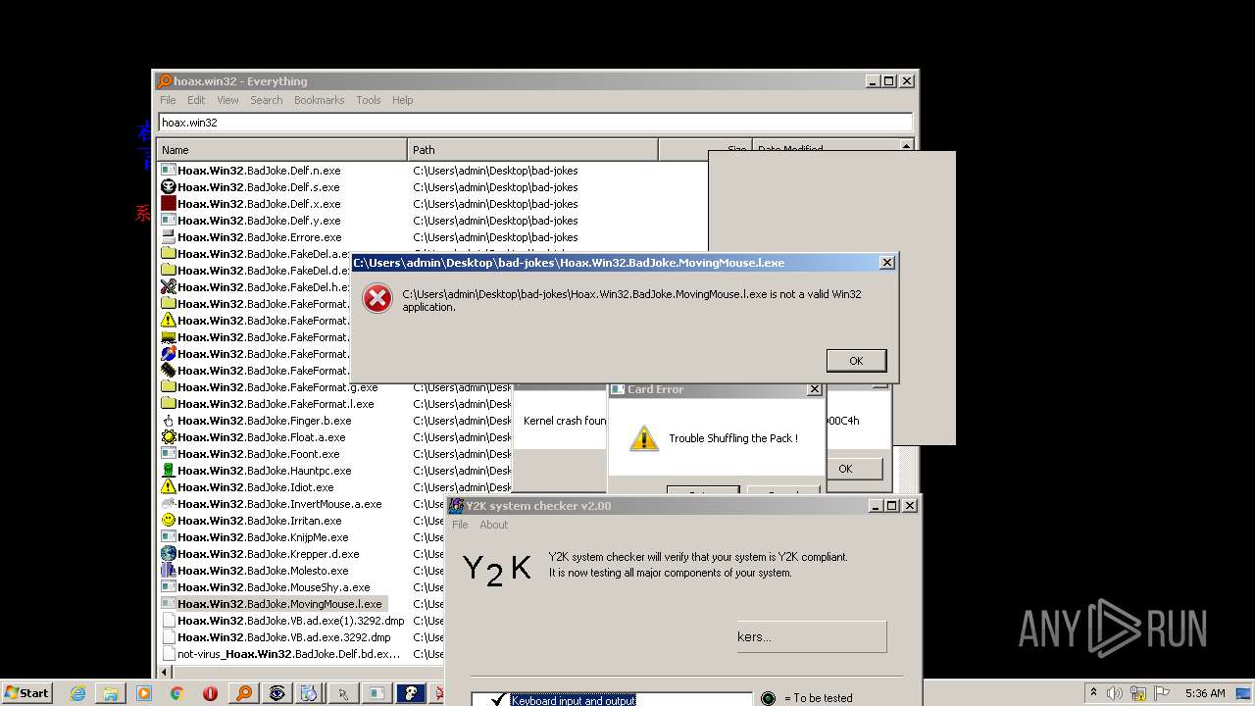This screenshot has height=706, width=1255.
Task: Open File menu in Y2K system checker
Action: pyautogui.click(x=460, y=525)
